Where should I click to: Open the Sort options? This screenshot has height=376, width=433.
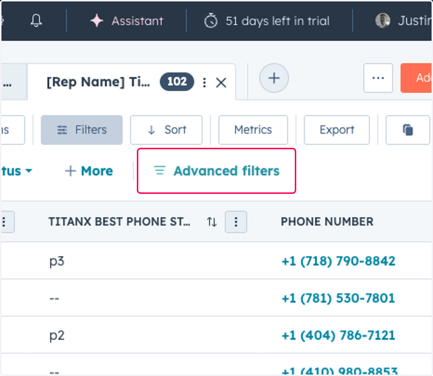[166, 130]
